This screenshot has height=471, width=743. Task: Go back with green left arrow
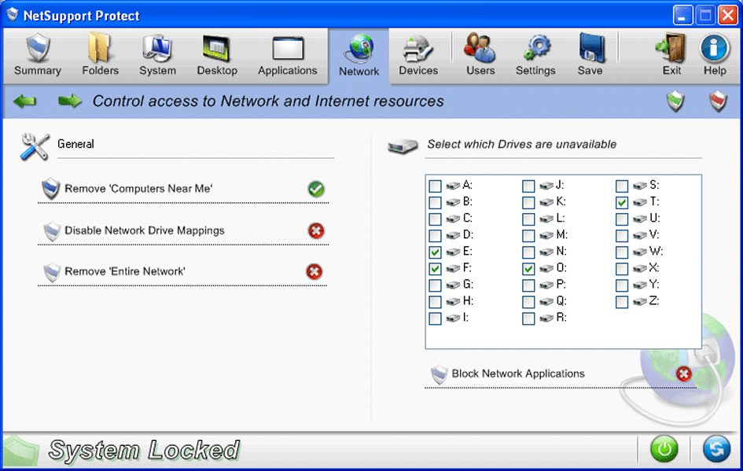coord(24,101)
